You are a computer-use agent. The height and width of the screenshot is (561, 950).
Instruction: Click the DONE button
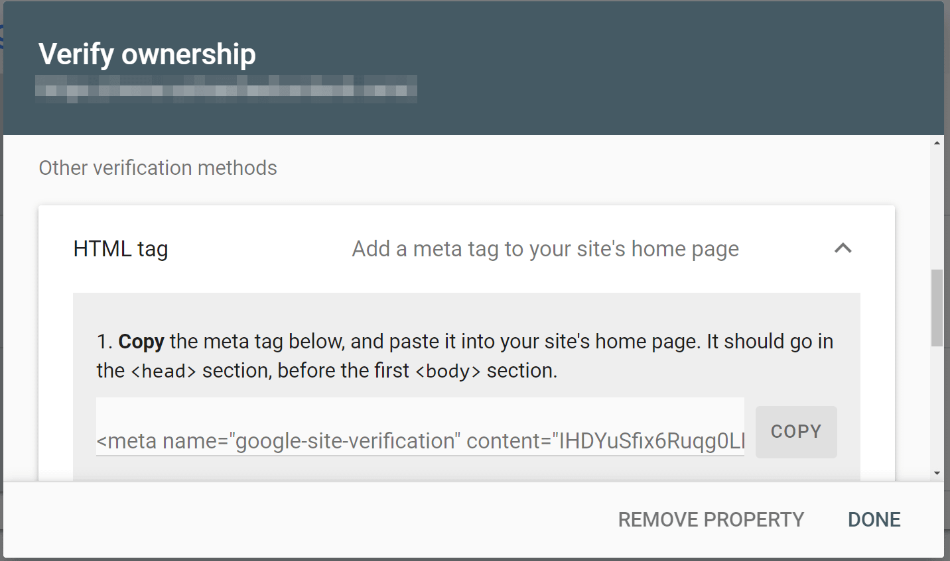click(874, 519)
